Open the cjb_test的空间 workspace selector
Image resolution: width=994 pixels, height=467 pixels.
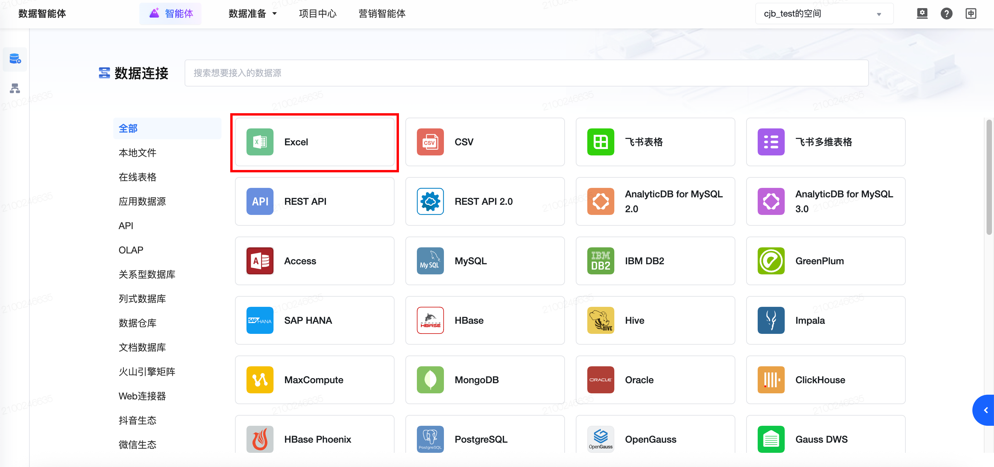click(x=824, y=14)
